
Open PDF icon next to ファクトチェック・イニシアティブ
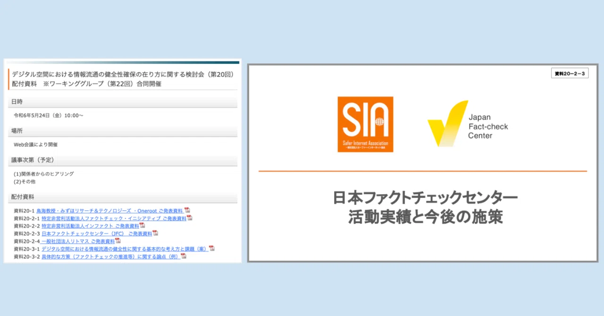click(x=189, y=218)
